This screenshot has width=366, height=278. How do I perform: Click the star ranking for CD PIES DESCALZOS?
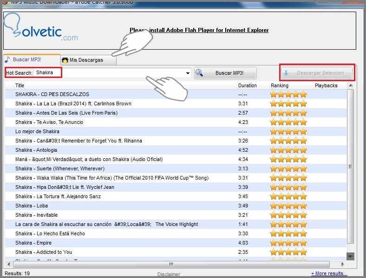[288, 94]
